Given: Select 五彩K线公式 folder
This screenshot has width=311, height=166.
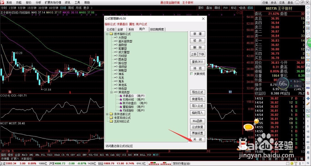Looking at the screenshot, I should (122, 121).
